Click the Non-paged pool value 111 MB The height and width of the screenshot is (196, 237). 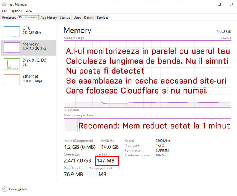(x=97, y=174)
